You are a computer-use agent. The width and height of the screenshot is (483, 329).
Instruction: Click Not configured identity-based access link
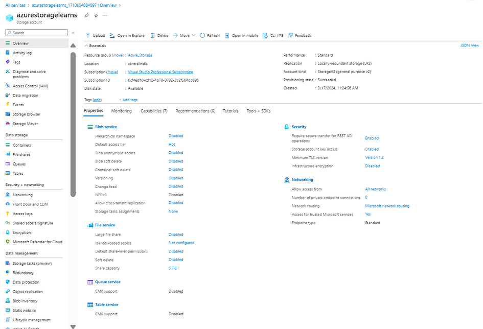pos(181,243)
